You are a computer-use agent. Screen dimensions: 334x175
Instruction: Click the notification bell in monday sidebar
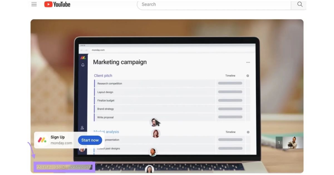coord(83,65)
